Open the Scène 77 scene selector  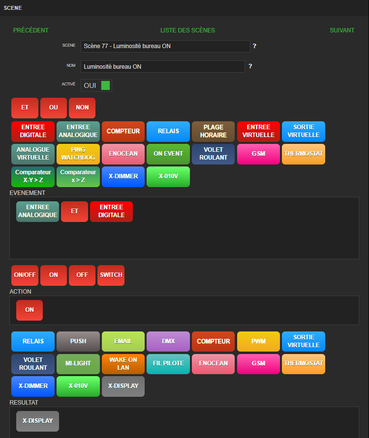coord(165,46)
